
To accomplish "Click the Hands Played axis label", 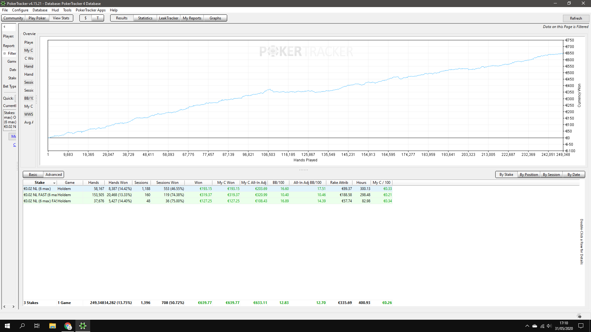I will point(305,160).
